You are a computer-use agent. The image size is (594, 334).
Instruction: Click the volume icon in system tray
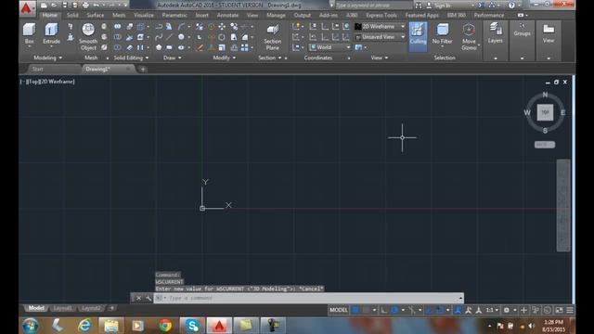(532, 326)
